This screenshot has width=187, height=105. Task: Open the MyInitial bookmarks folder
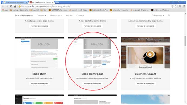[x=34, y=10]
